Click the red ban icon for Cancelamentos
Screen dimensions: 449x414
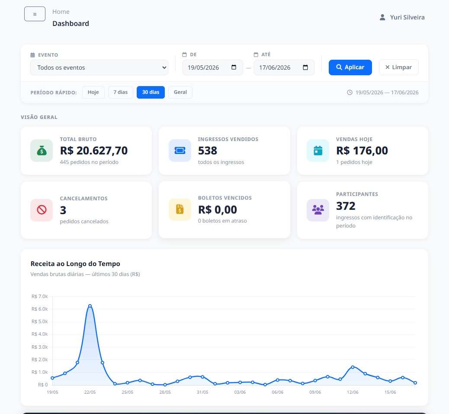pos(42,210)
